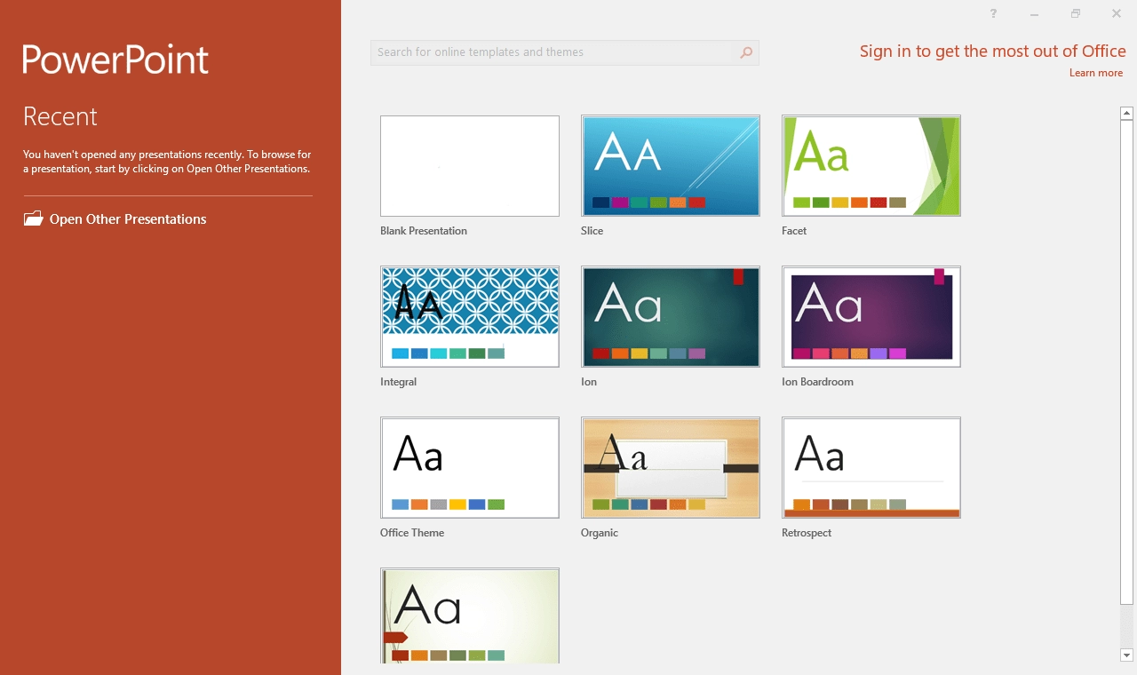Click the 'Office Theme' label text
Viewport: 1137px width, 675px height.
(x=412, y=533)
